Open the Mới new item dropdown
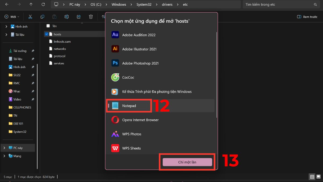Image resolution: width=323 pixels, height=182 pixels. tap(12, 16)
